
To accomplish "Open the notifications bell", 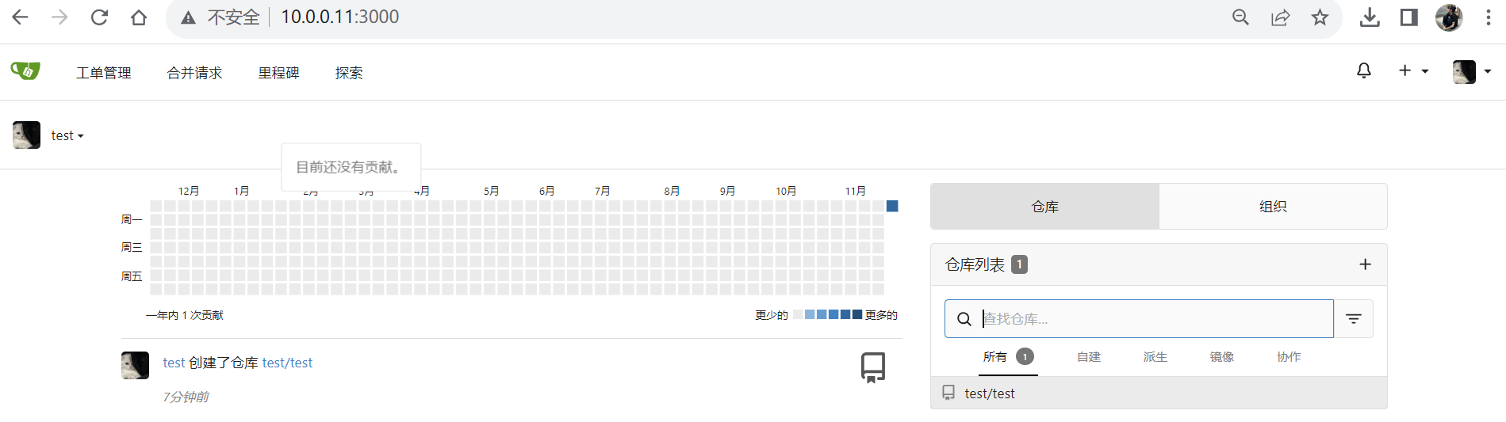I will [1364, 71].
